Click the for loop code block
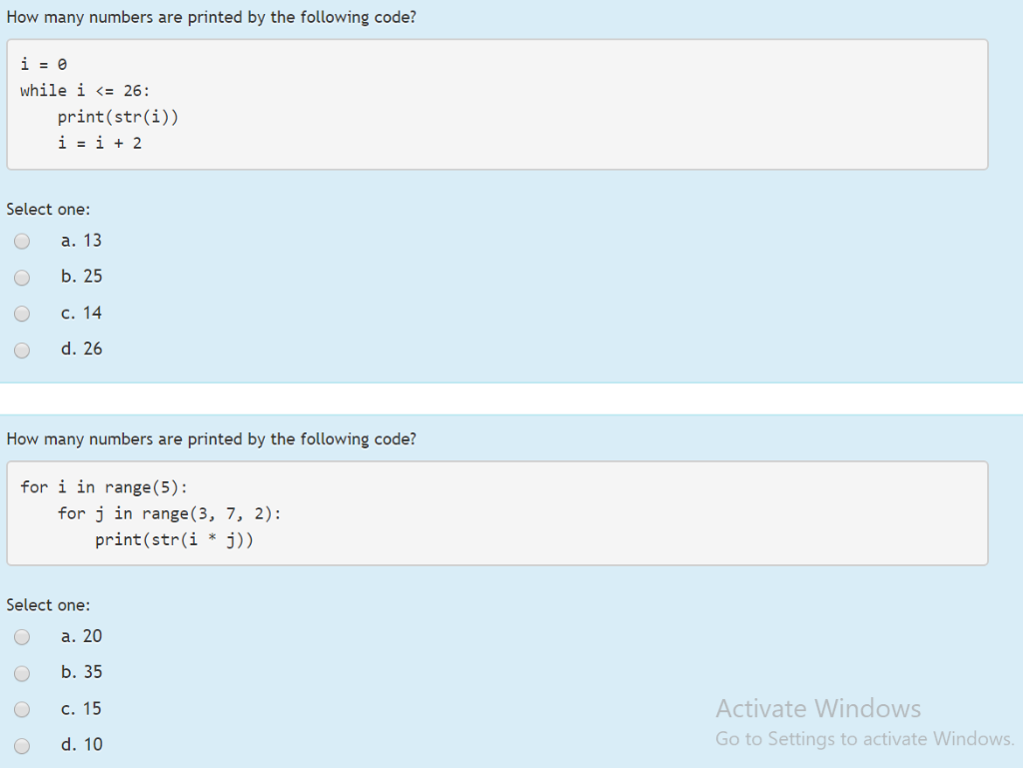1023x768 pixels. [497, 512]
